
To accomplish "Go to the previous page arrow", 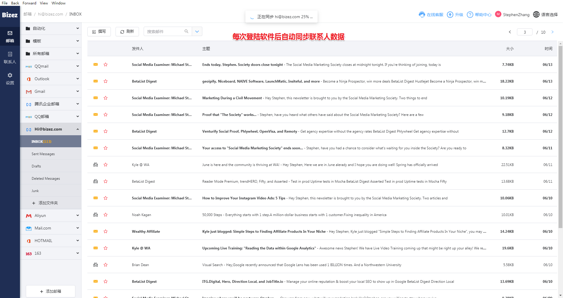I will coord(510,32).
